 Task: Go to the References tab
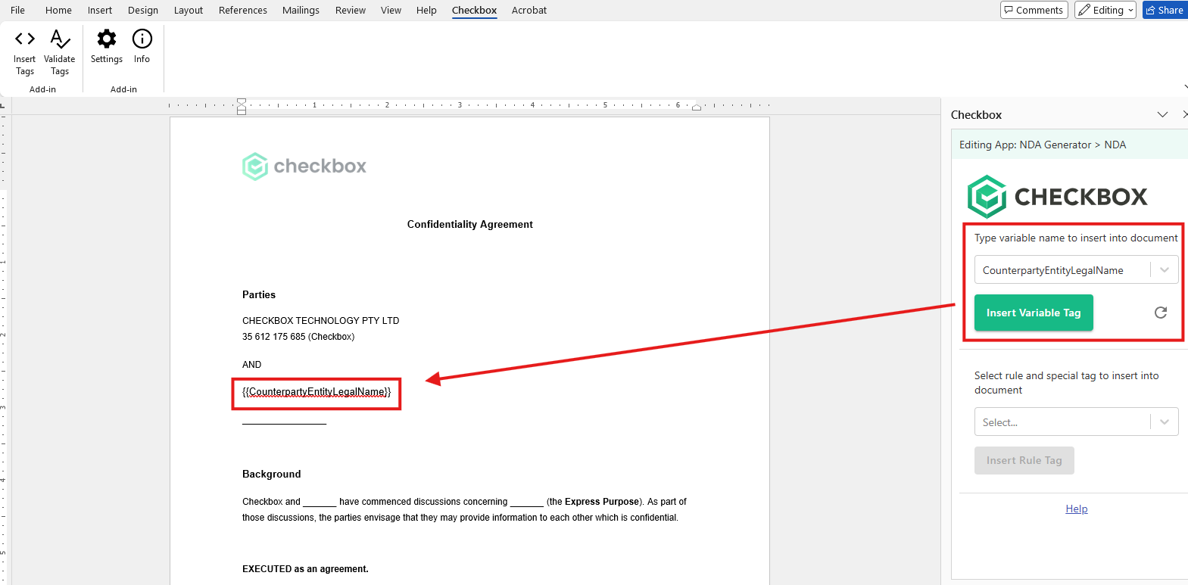coord(243,10)
